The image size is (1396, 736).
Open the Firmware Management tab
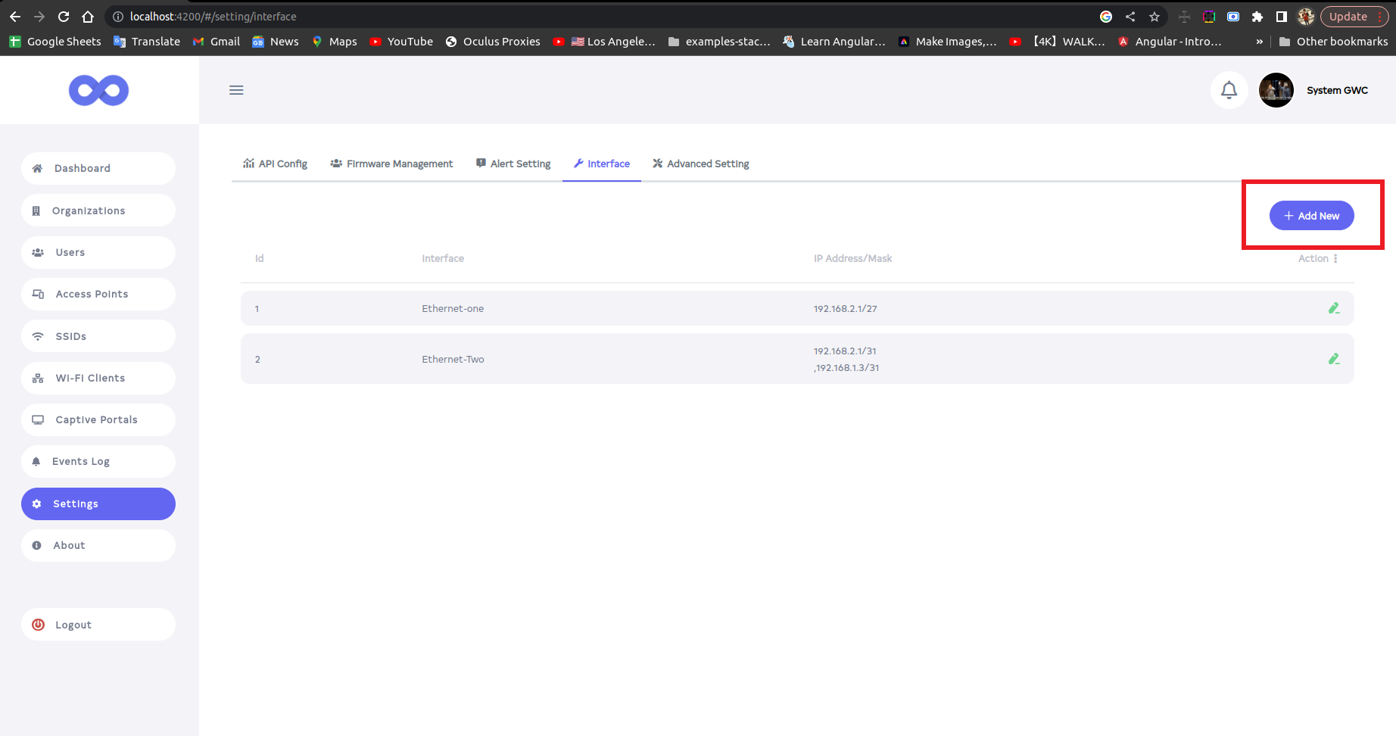(x=391, y=164)
